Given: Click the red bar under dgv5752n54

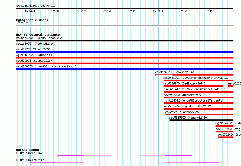Looking at the screenshot, I should tap(226, 137).
